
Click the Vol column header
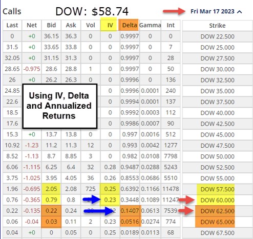tap(91, 25)
